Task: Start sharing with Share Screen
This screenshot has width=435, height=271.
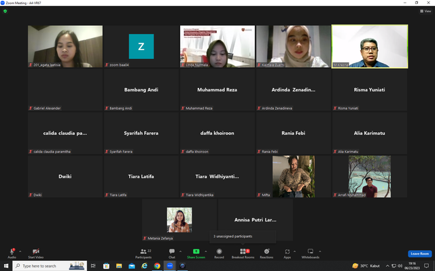Action: click(196, 253)
